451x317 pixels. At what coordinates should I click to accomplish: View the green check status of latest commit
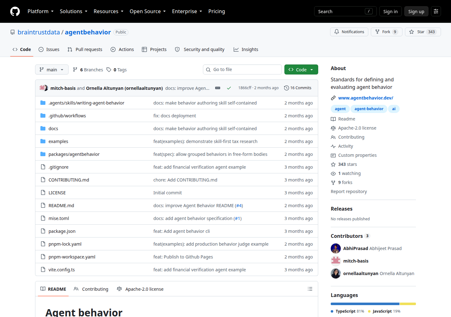tap(229, 88)
